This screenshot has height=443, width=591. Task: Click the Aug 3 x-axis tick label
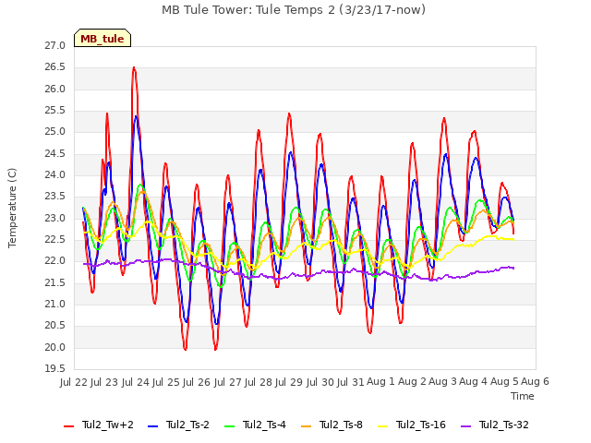(x=443, y=382)
